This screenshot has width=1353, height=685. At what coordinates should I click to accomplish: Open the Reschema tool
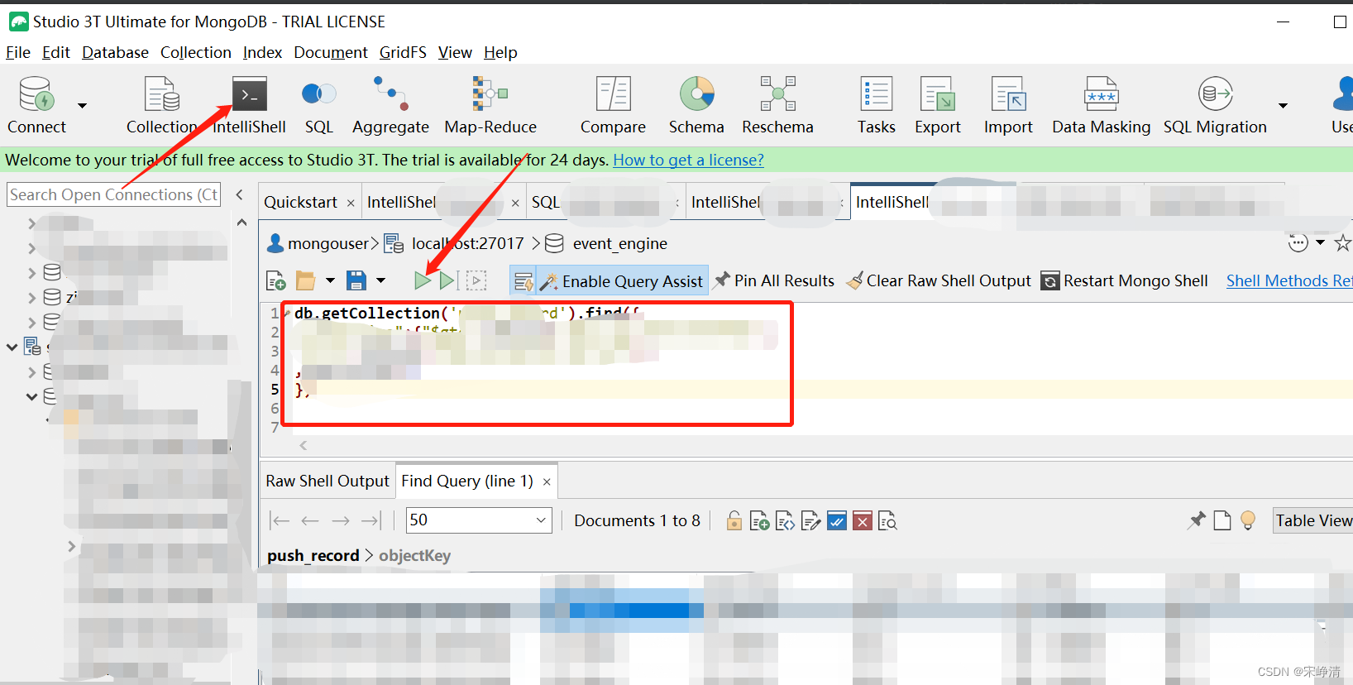coord(777,105)
